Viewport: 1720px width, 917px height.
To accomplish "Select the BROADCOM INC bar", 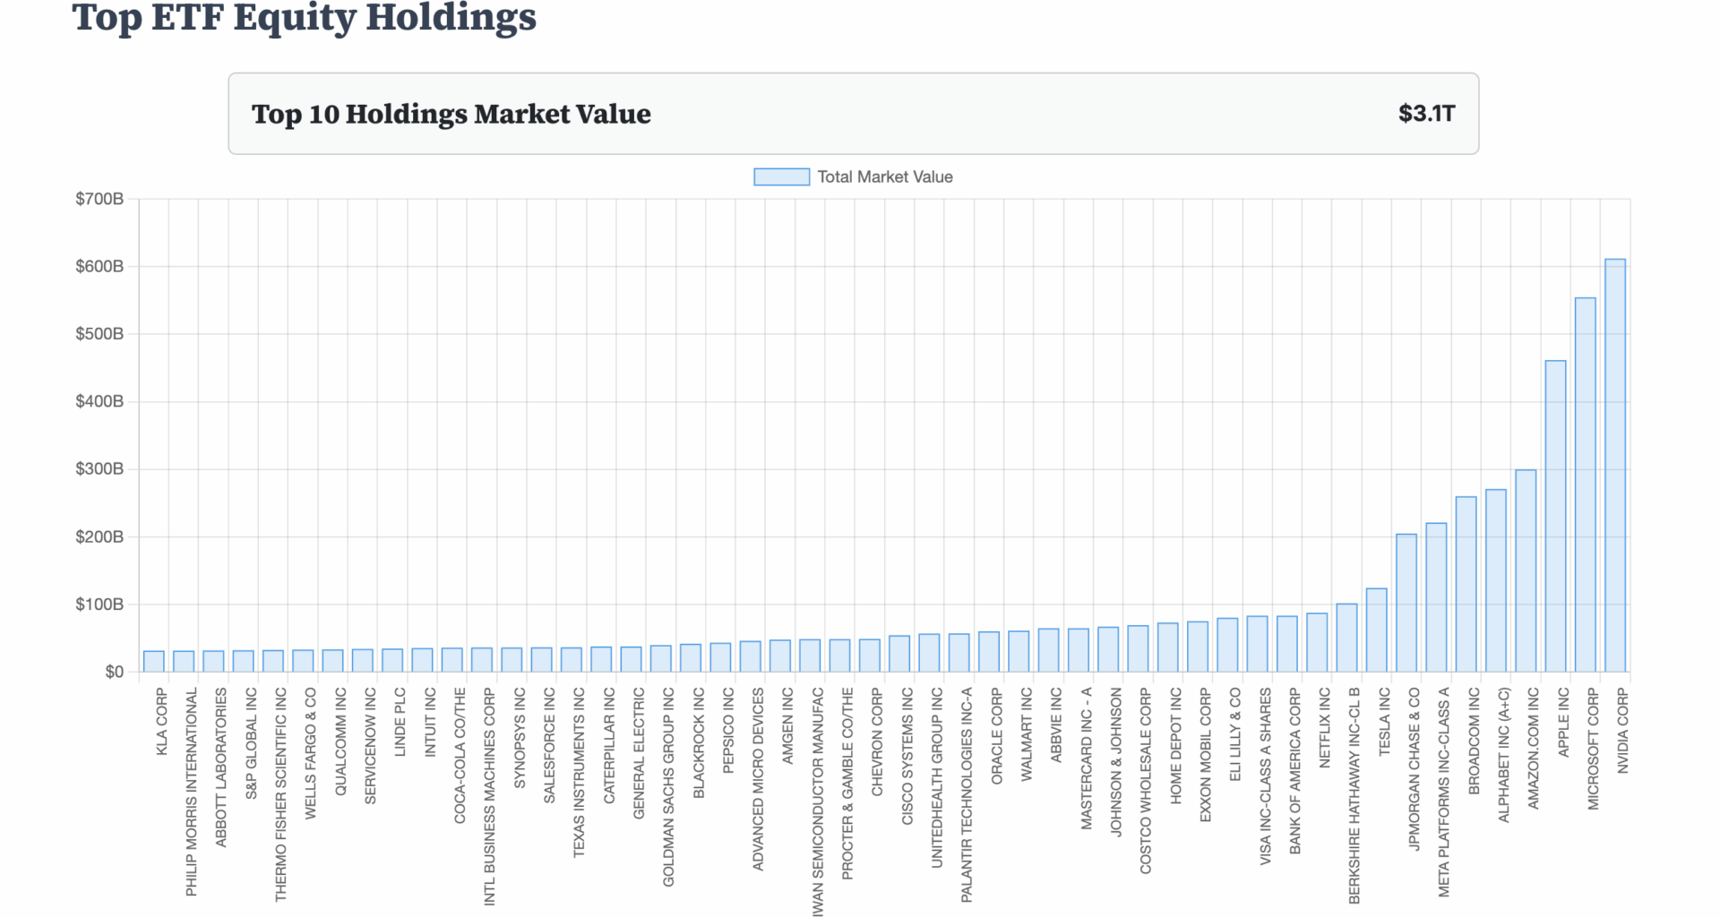I will (x=1467, y=582).
